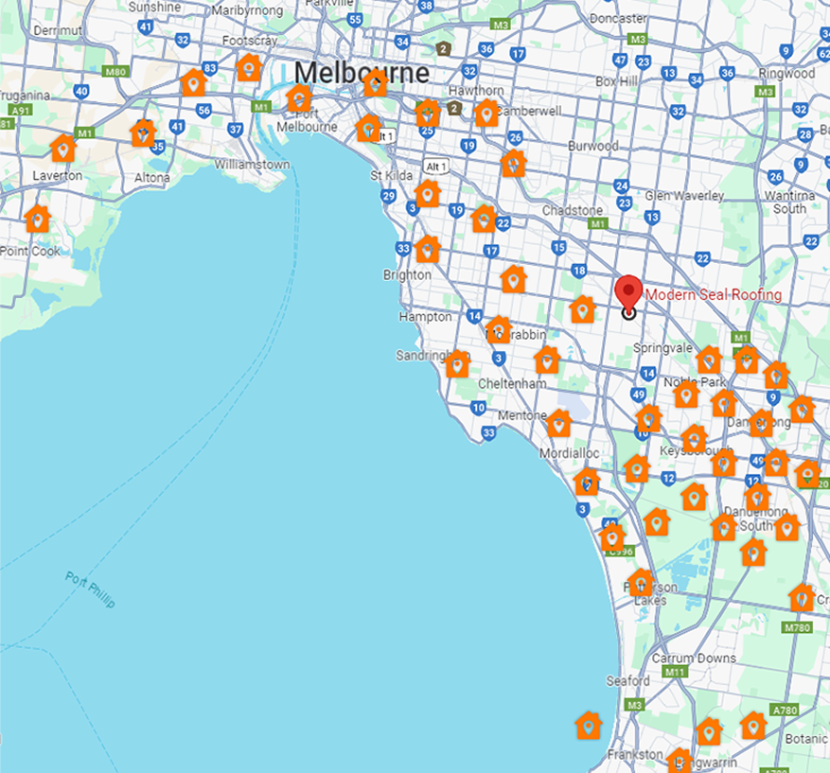Open the Modern Seal Roofing label link

pos(714,294)
